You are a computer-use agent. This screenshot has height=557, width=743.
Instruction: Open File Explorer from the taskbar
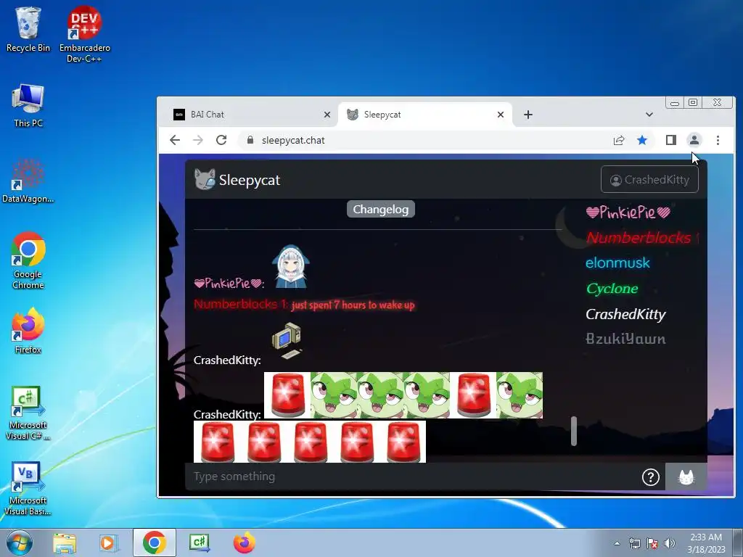[x=65, y=542]
